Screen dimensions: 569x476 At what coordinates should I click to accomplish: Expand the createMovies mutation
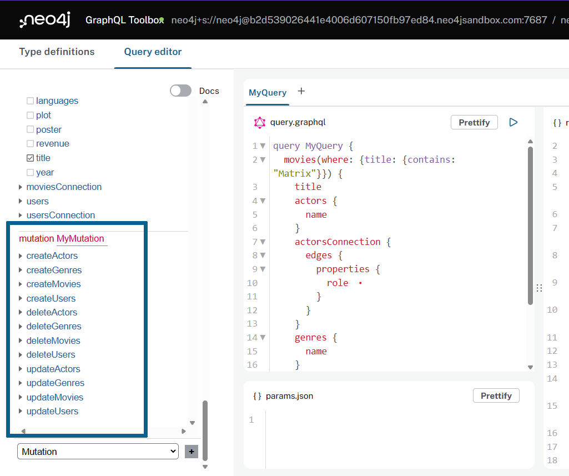coord(21,284)
